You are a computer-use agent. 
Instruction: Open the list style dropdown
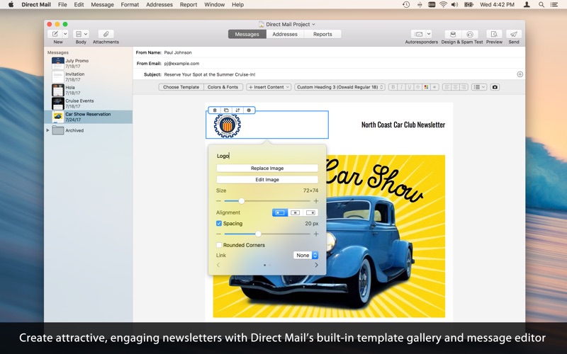[479, 87]
